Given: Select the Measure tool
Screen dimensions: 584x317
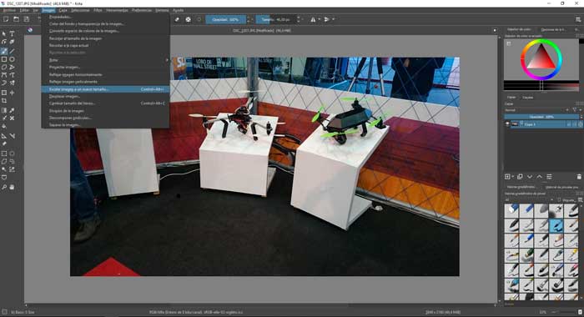Looking at the screenshot, I should click(12, 136).
